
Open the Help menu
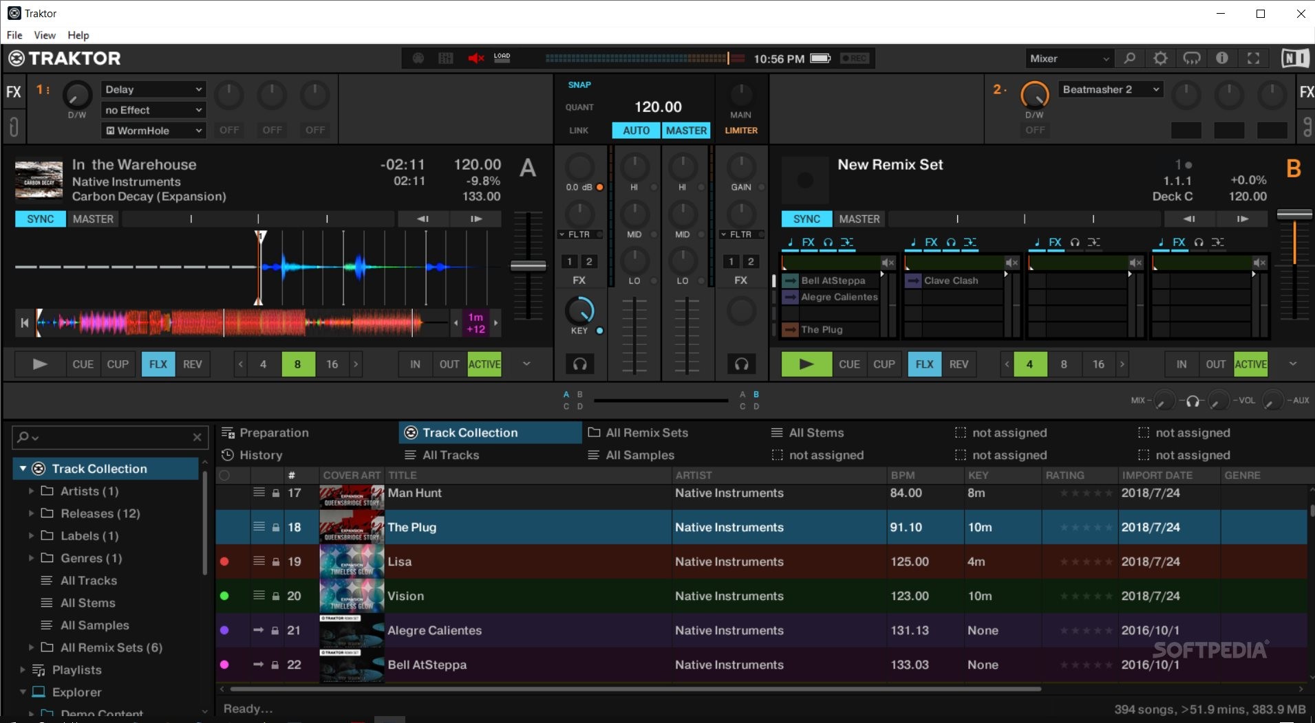pyautogui.click(x=78, y=35)
